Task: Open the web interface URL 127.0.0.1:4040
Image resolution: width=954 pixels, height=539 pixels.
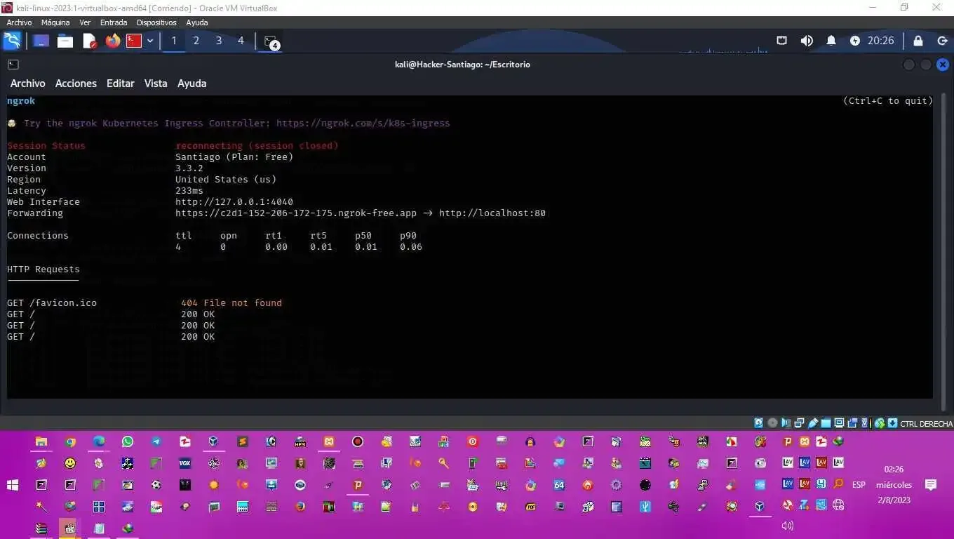Action: click(x=234, y=201)
